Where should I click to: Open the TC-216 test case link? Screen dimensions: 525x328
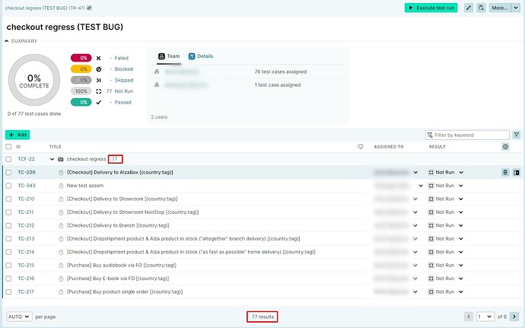[x=26, y=279]
